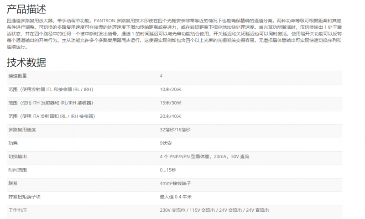This screenshot has height=219, width=365.
Task: Select the 多路复用速度 row label
Action: (22, 130)
